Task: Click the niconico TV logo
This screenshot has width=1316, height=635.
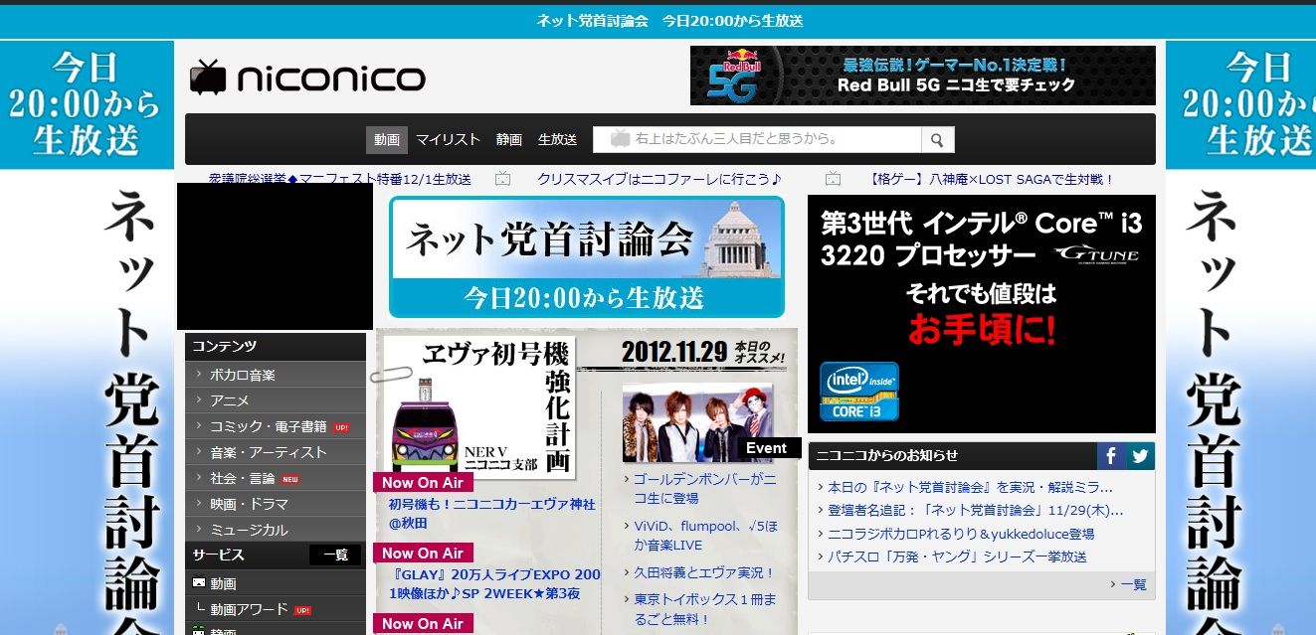Action: click(x=307, y=77)
